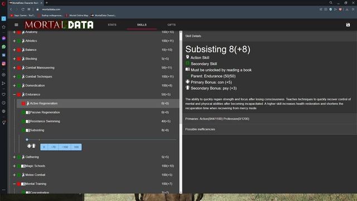Open Instagram in the Opera sidebar
357x201 pixels.
(x=4, y=64)
